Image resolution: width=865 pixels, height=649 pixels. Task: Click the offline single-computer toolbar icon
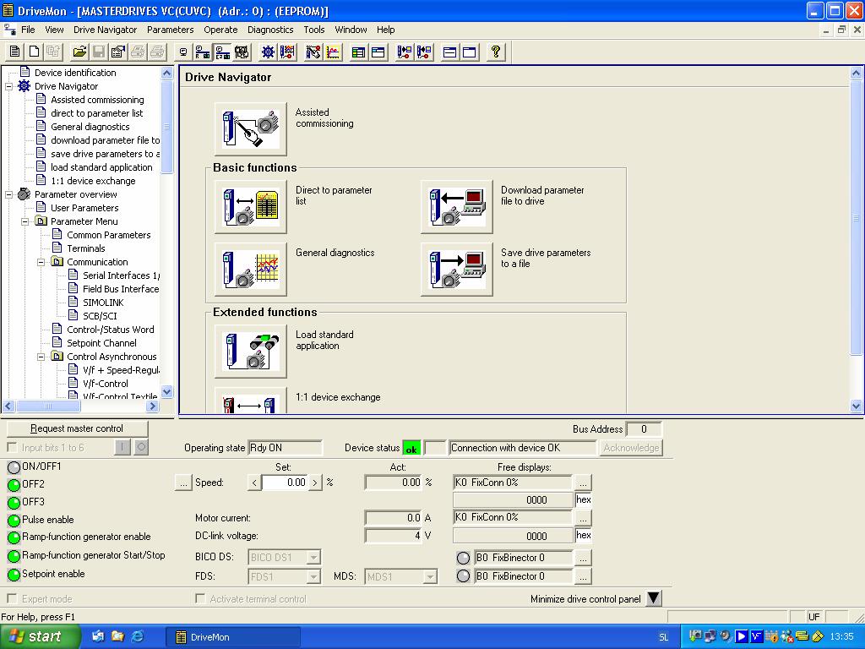coord(183,52)
